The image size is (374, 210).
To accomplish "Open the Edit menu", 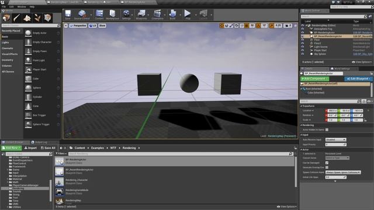I will [12, 6].
